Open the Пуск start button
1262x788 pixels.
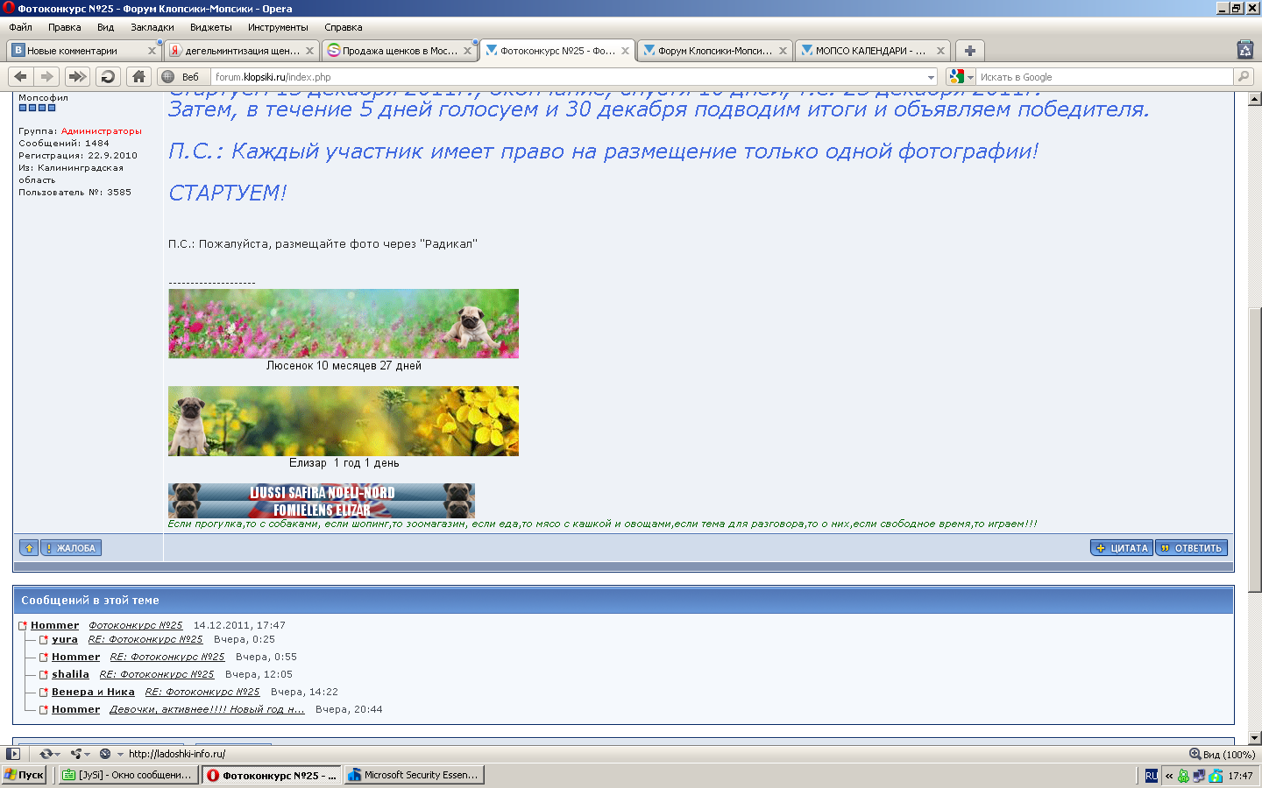point(25,775)
